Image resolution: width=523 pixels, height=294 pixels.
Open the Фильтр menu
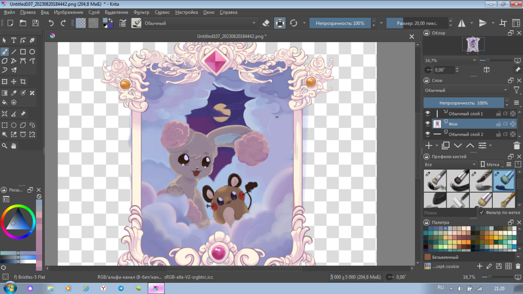coord(141,12)
